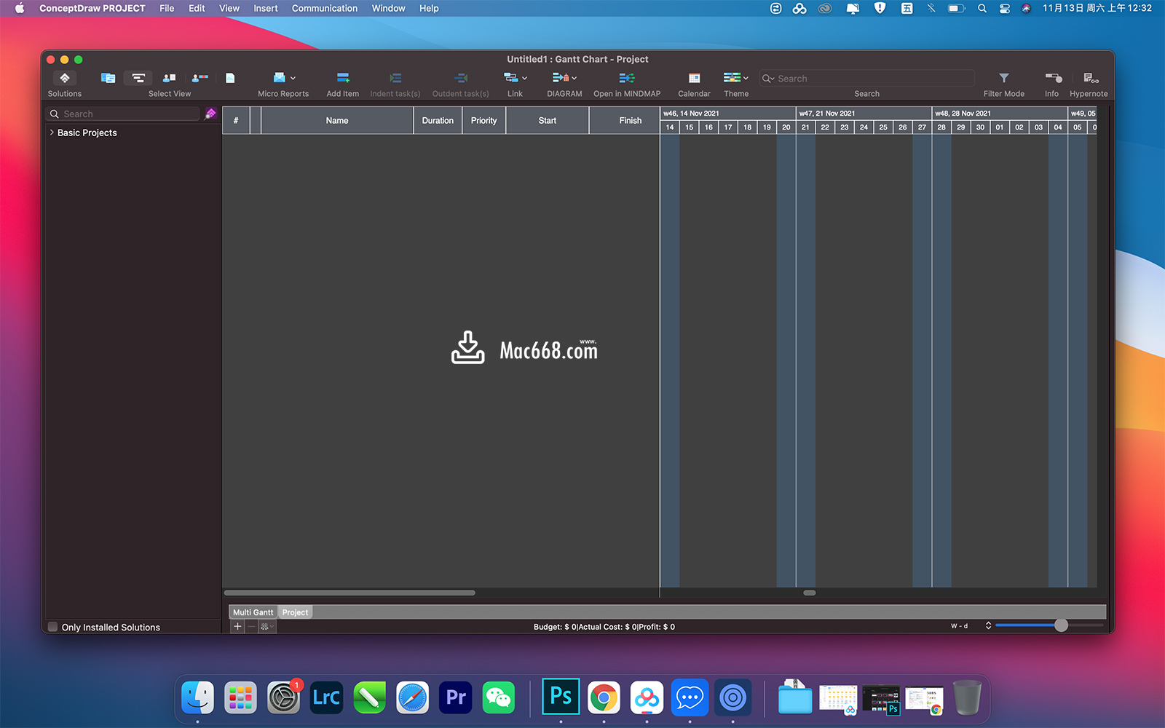Viewport: 1165px width, 728px height.
Task: Open the Info panel icon
Action: [1054, 78]
